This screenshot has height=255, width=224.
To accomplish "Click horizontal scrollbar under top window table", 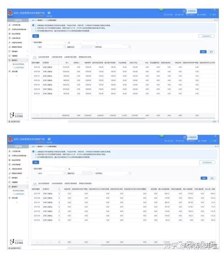I will click(89, 118).
